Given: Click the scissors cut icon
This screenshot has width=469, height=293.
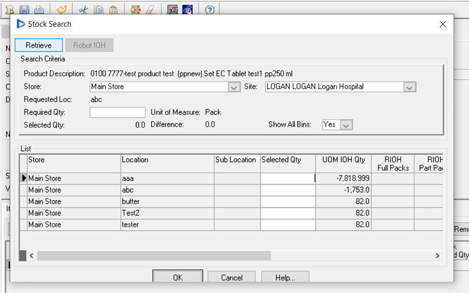Looking at the screenshot, I should click(x=84, y=9).
